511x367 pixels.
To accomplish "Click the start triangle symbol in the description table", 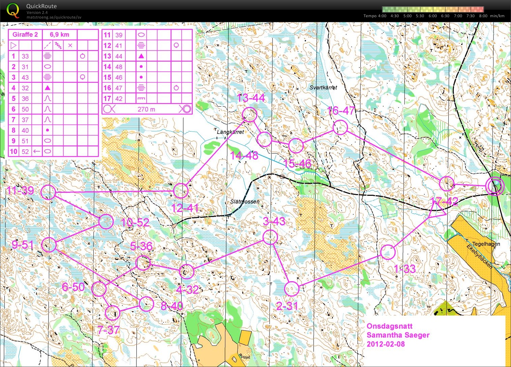I will point(13,45).
